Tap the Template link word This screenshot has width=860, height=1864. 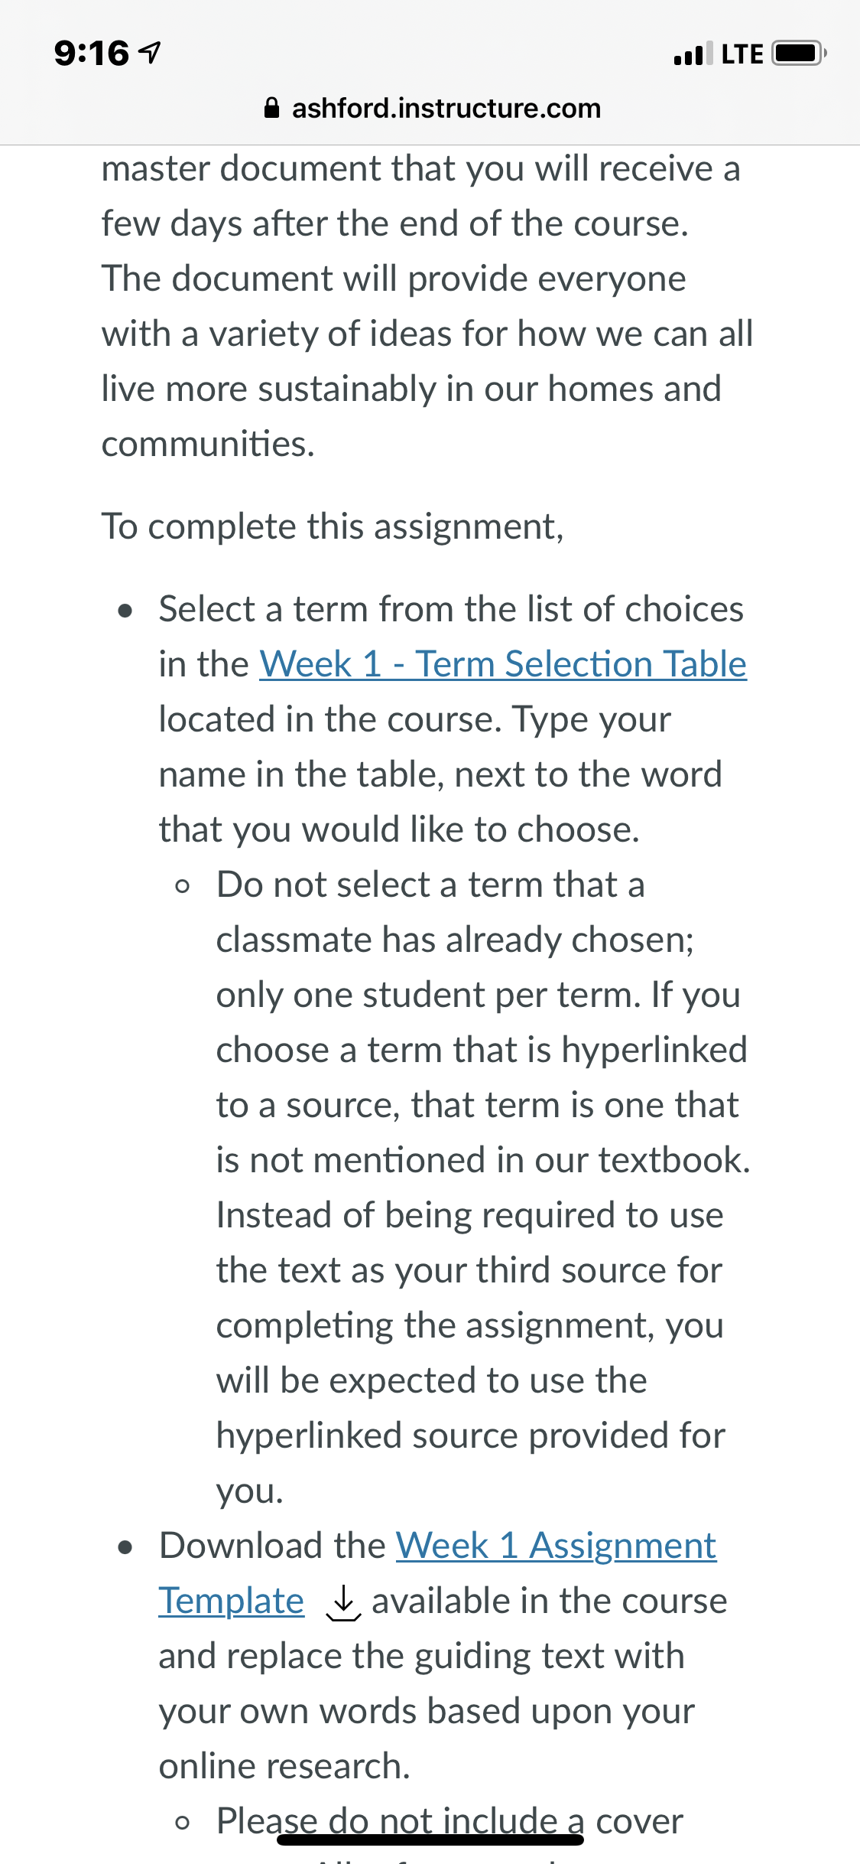[x=231, y=1601]
